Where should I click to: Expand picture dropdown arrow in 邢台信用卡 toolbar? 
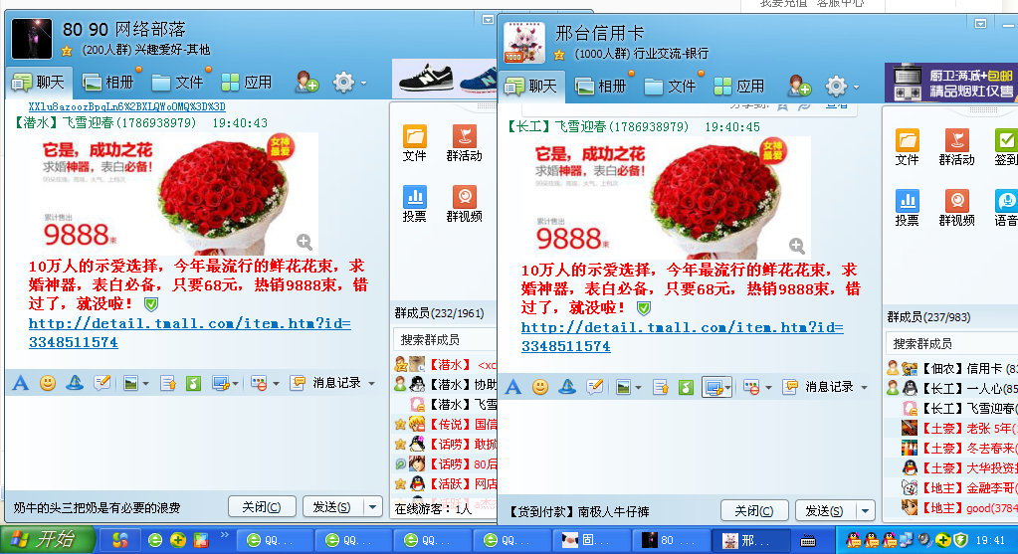pyautogui.click(x=638, y=387)
